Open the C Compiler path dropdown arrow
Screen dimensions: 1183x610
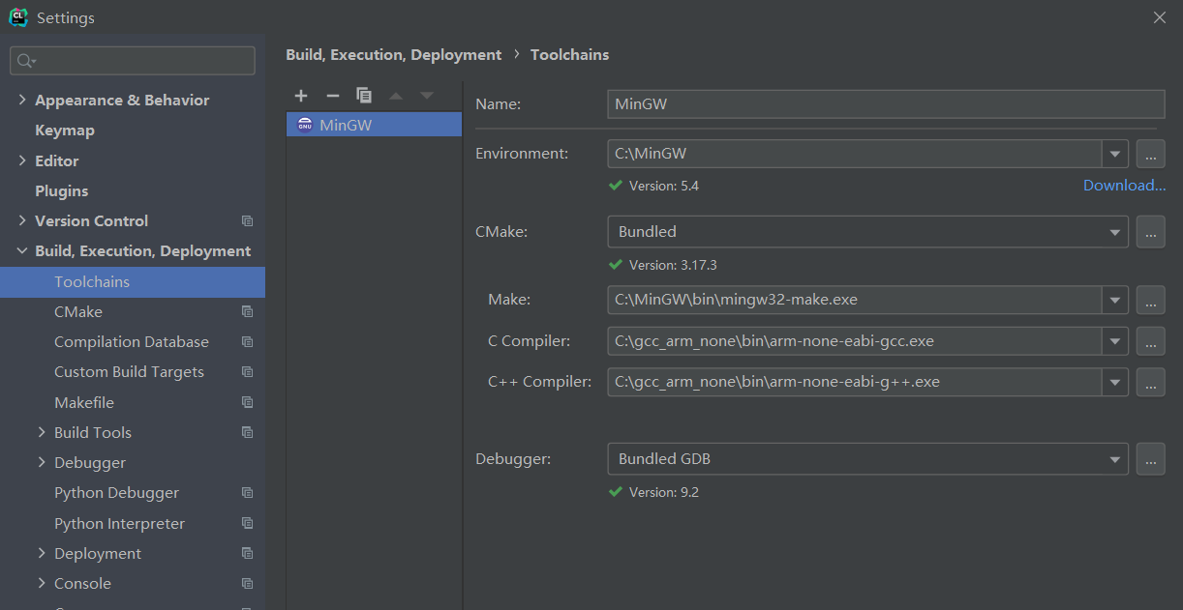click(x=1114, y=340)
